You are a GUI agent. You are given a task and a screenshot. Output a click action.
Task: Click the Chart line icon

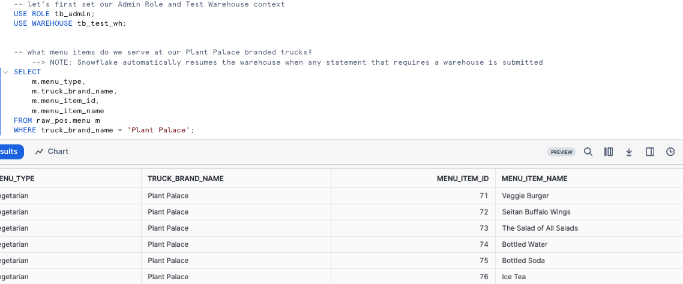point(40,152)
